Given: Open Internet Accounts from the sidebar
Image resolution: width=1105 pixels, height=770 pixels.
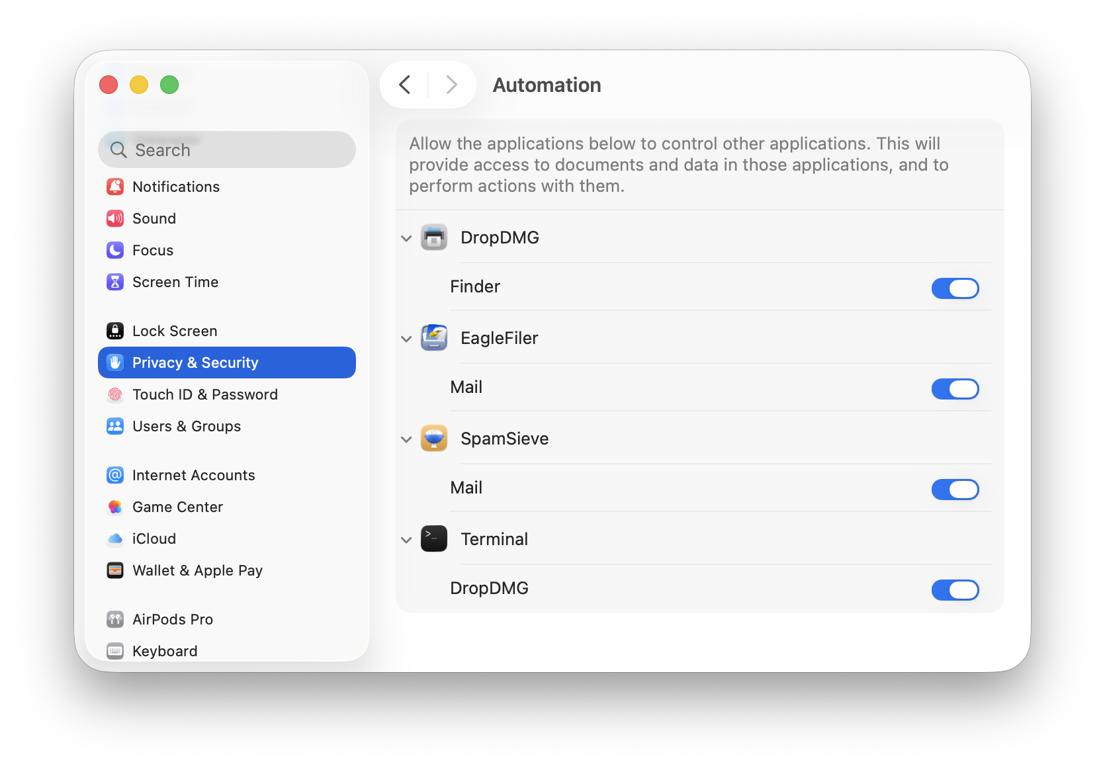Looking at the screenshot, I should click(x=193, y=474).
